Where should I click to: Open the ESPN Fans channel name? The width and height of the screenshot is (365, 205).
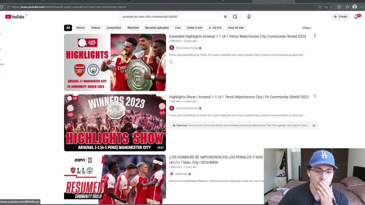click(x=182, y=174)
